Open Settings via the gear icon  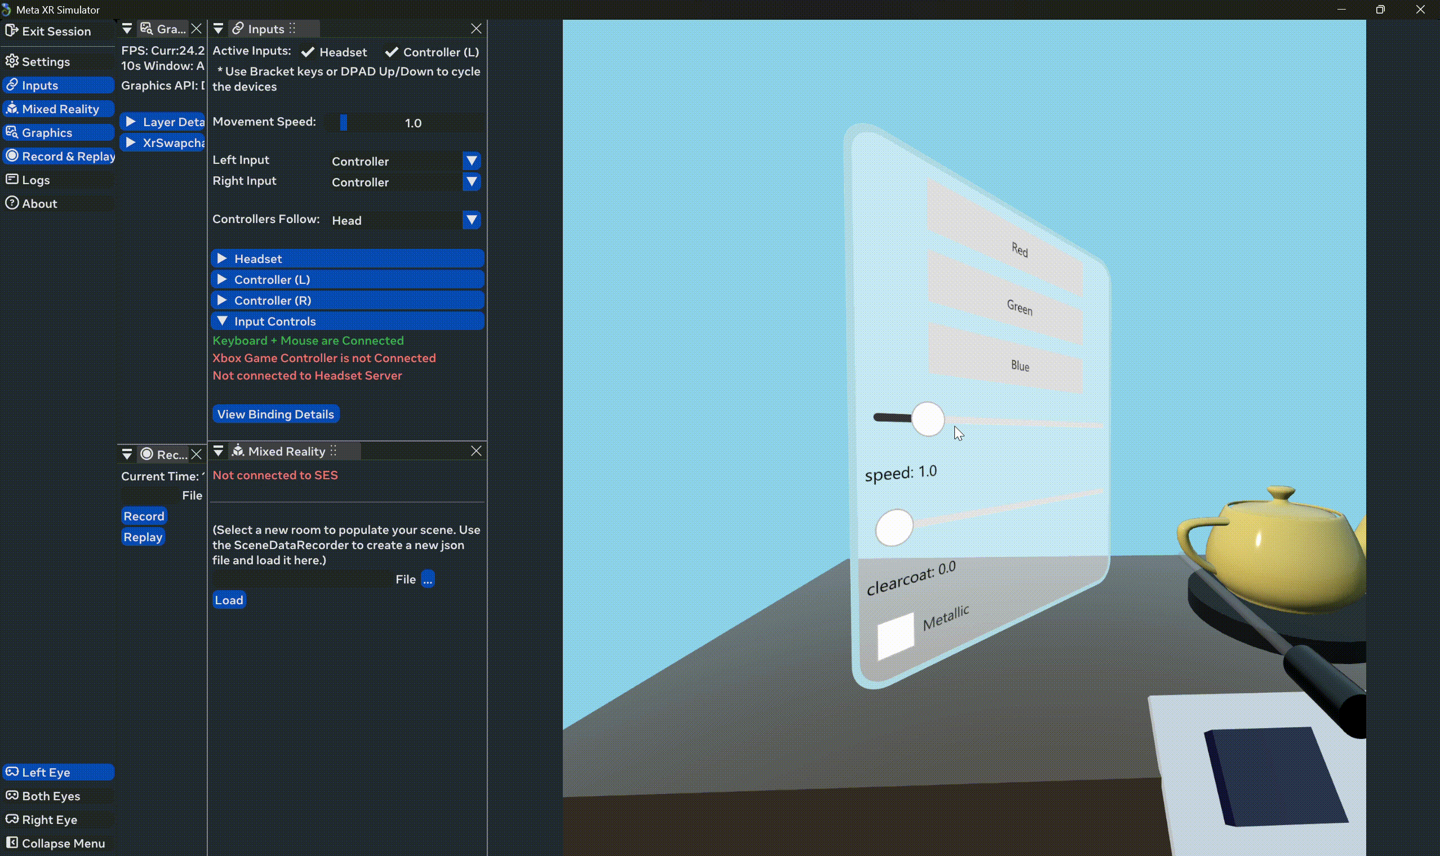point(11,61)
